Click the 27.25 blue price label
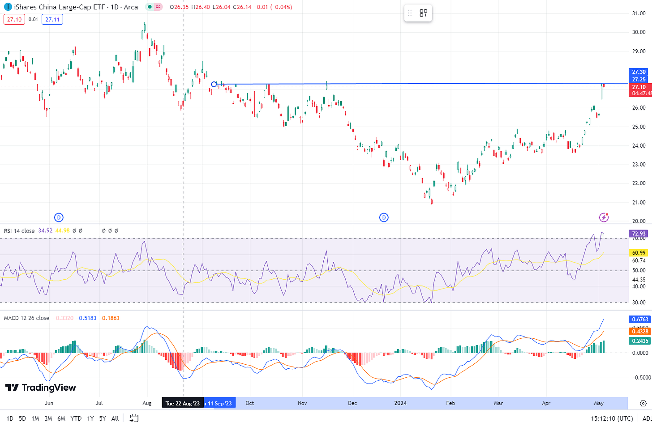The height and width of the screenshot is (422, 652). click(x=639, y=79)
